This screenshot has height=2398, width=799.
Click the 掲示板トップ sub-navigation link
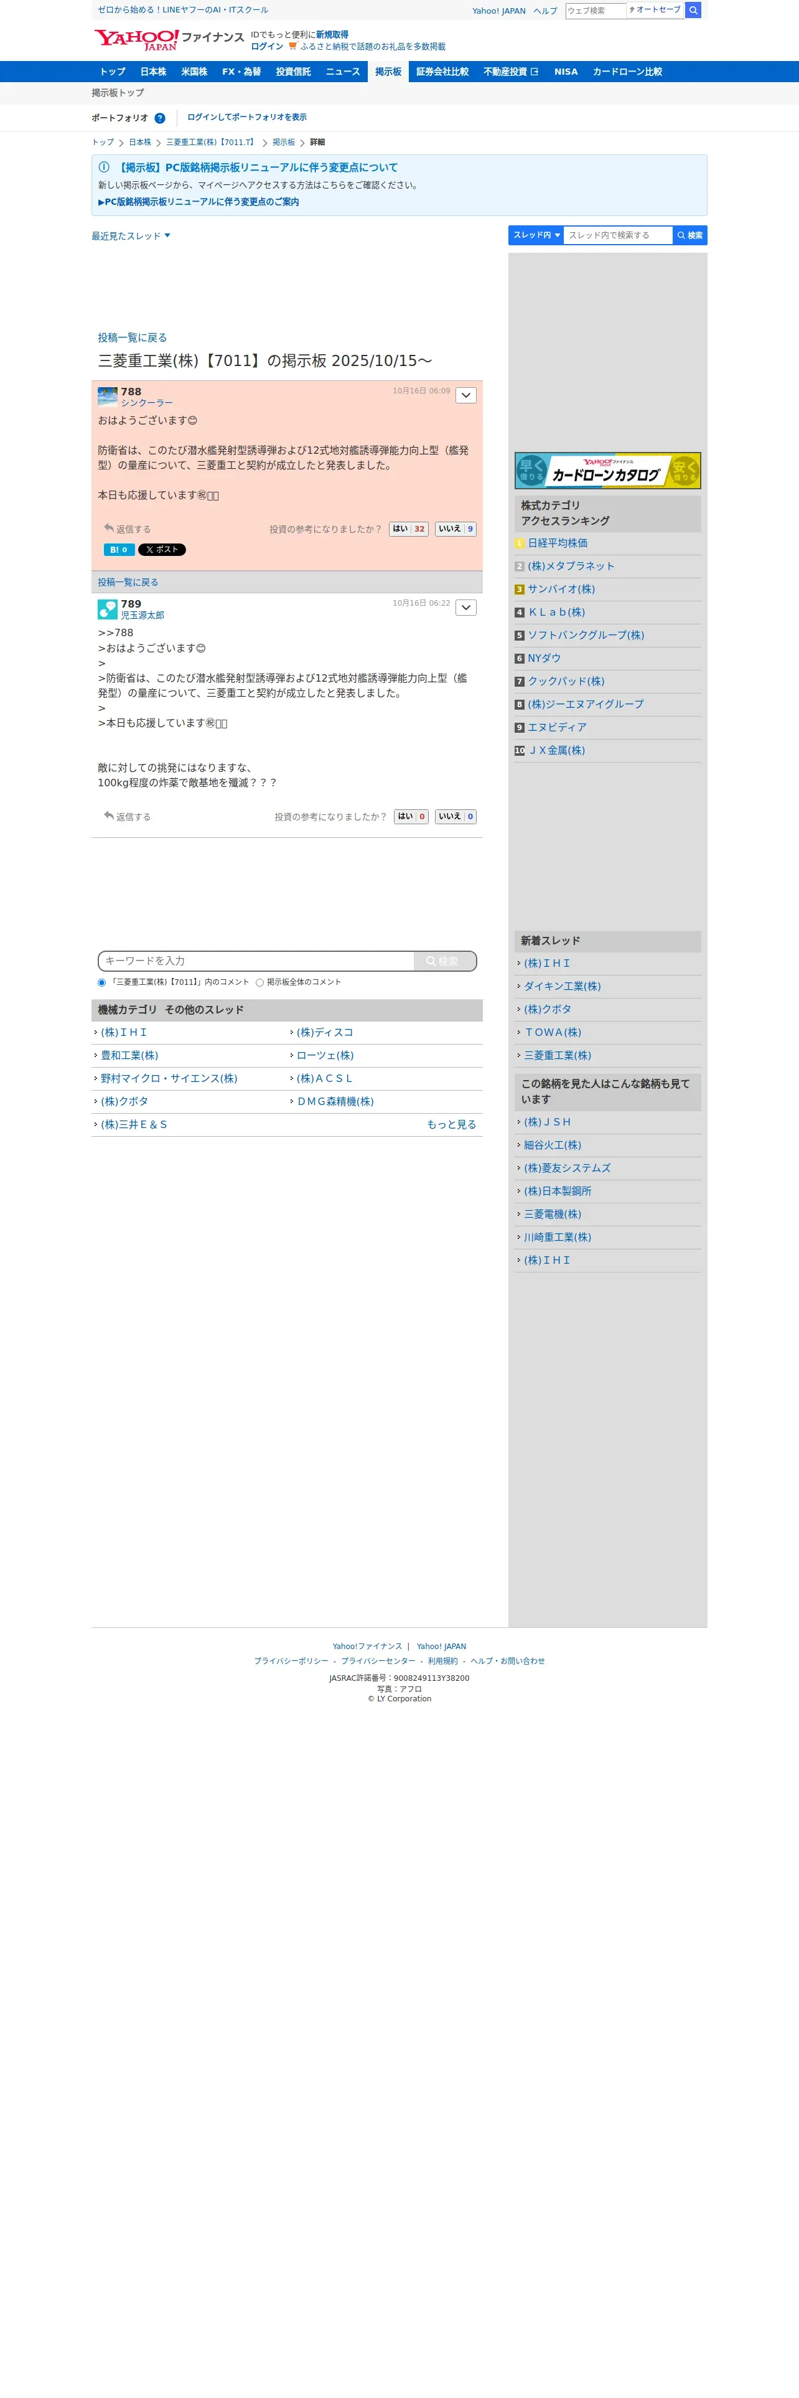pos(118,93)
